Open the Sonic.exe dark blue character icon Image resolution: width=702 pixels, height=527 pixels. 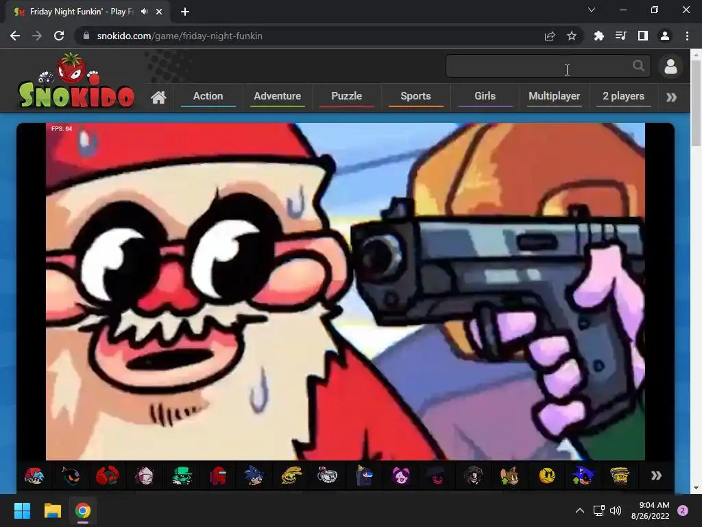[x=583, y=476]
